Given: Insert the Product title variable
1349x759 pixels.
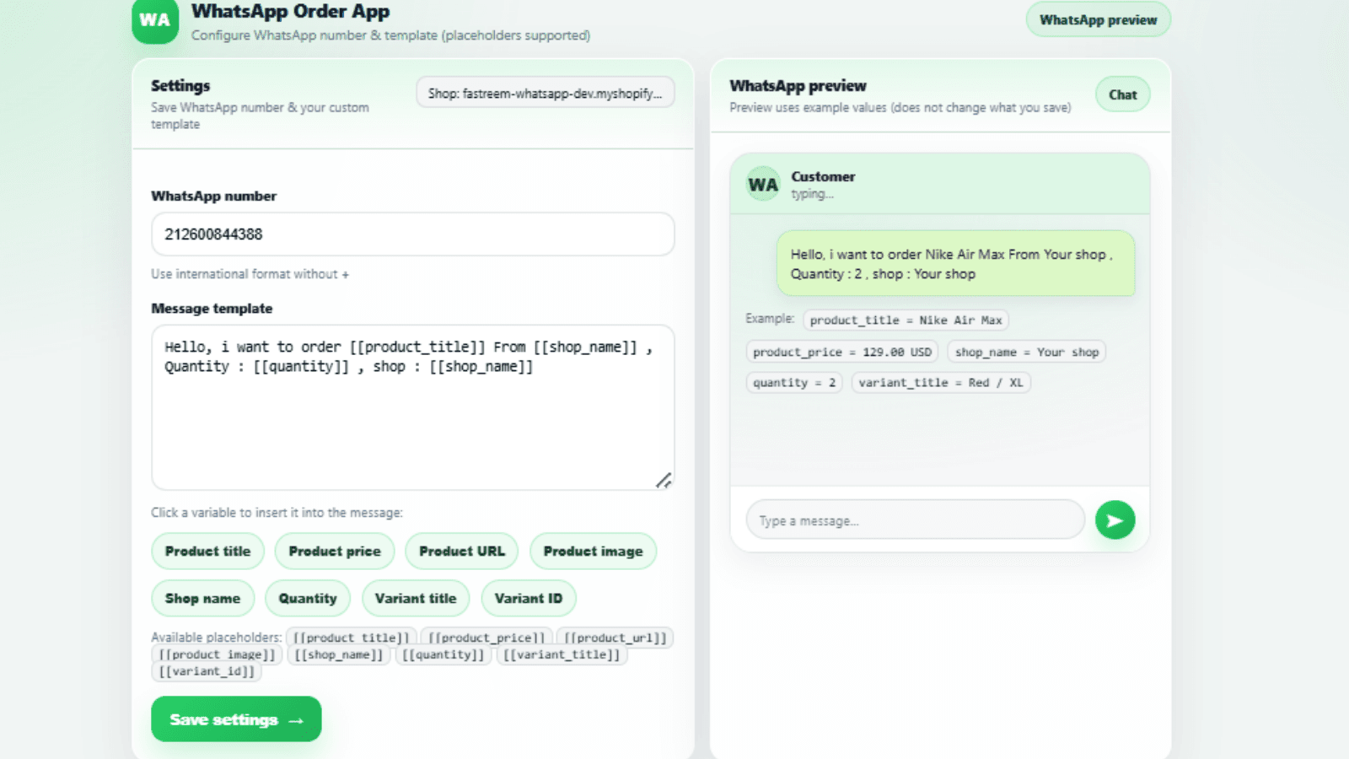Looking at the screenshot, I should 207,551.
